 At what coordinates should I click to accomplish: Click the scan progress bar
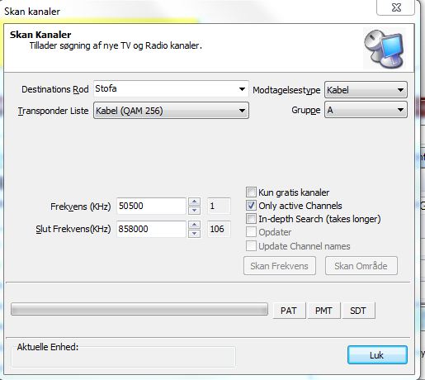coord(139,309)
